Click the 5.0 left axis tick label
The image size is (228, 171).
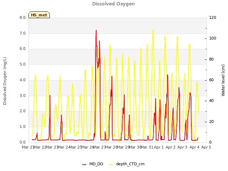click(x=22, y=64)
